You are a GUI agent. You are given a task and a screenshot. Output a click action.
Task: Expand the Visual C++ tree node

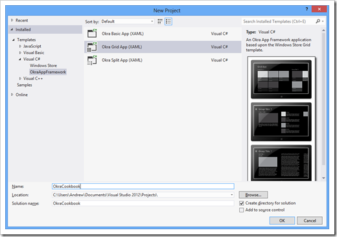pyautogui.click(x=20, y=78)
